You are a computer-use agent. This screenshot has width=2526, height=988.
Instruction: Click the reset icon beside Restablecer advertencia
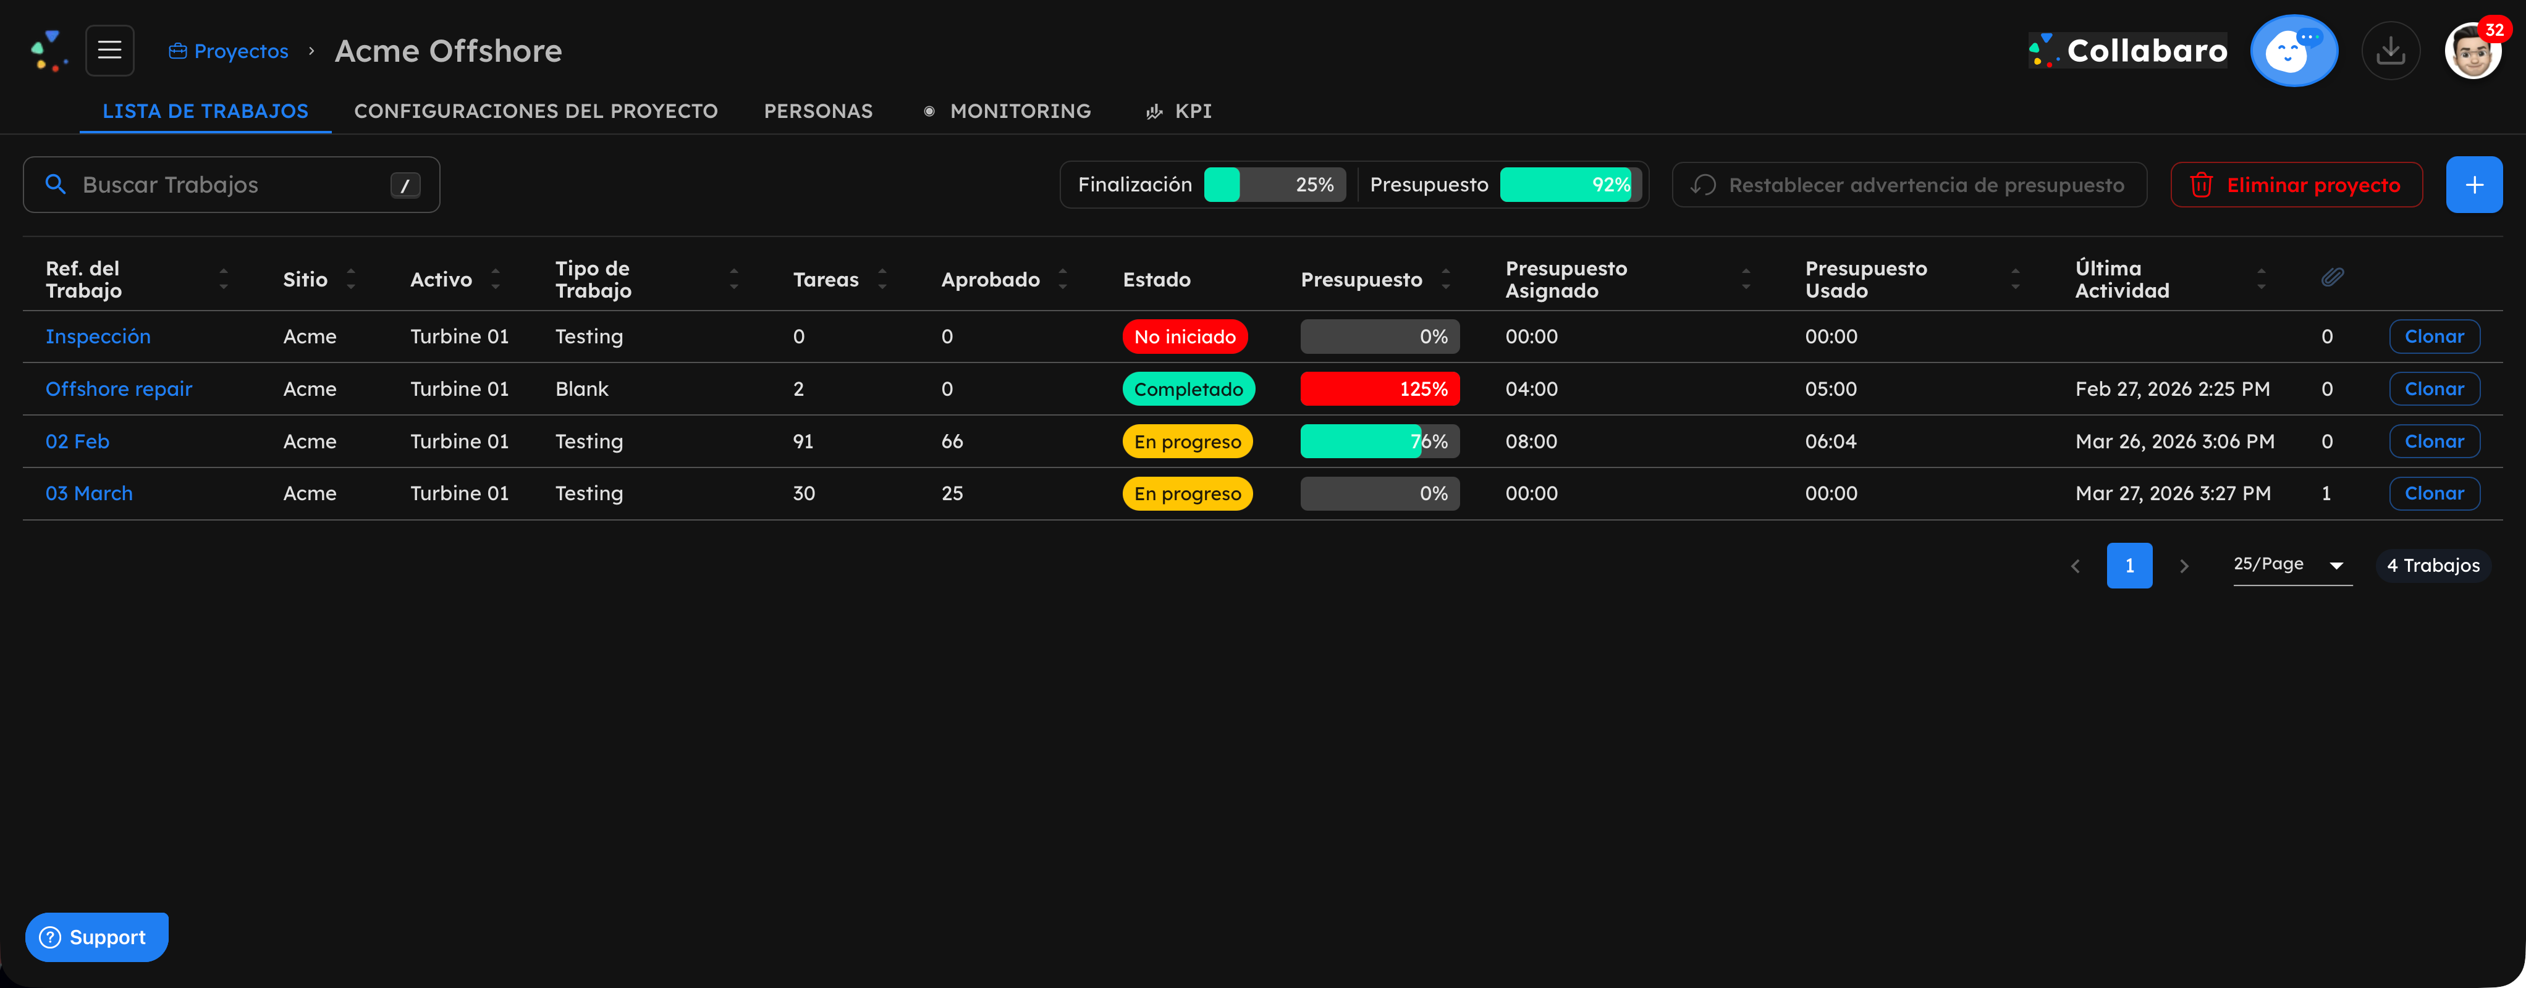pyautogui.click(x=1704, y=184)
